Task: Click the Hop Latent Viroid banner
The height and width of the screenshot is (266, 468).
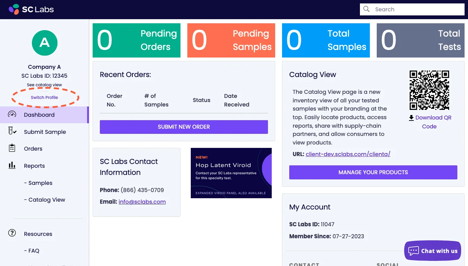Action: point(231,173)
